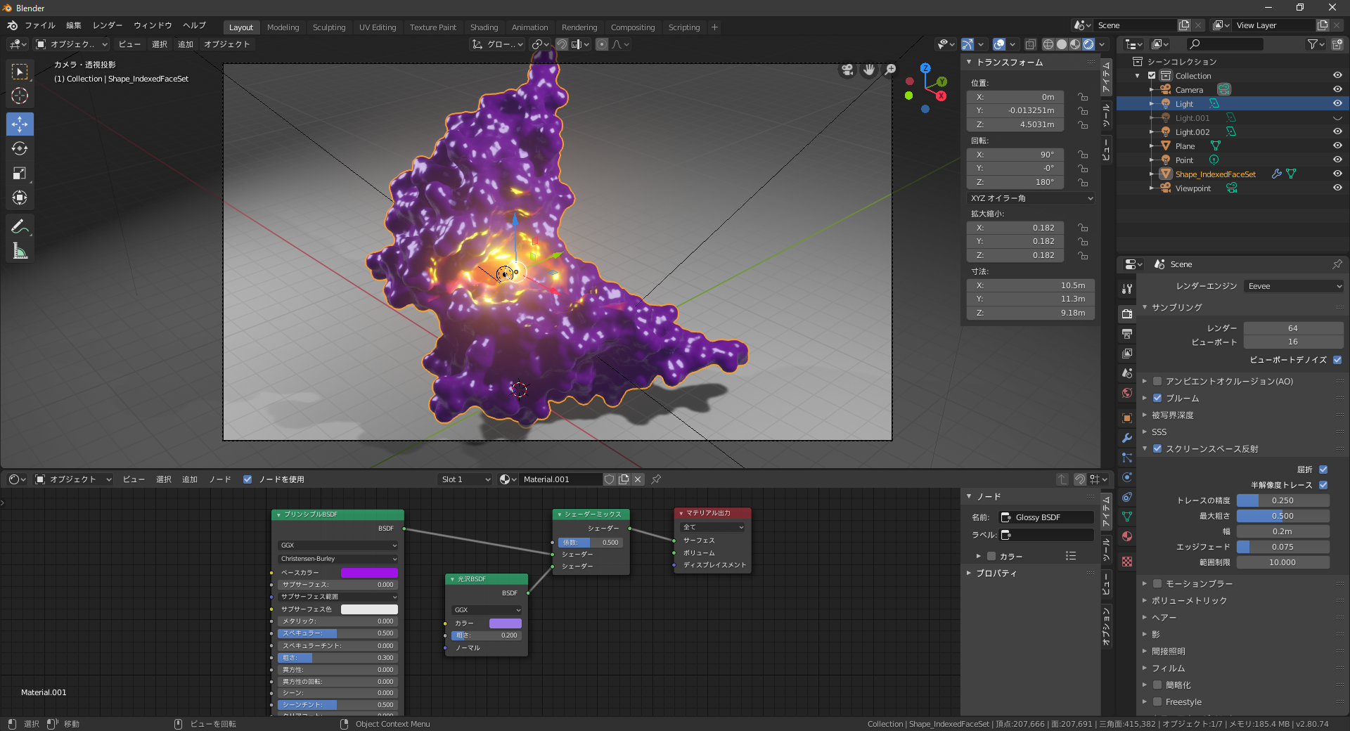Screen dimensions: 1350x731
Task: Select the Annotate pencil tool
Action: [20, 226]
